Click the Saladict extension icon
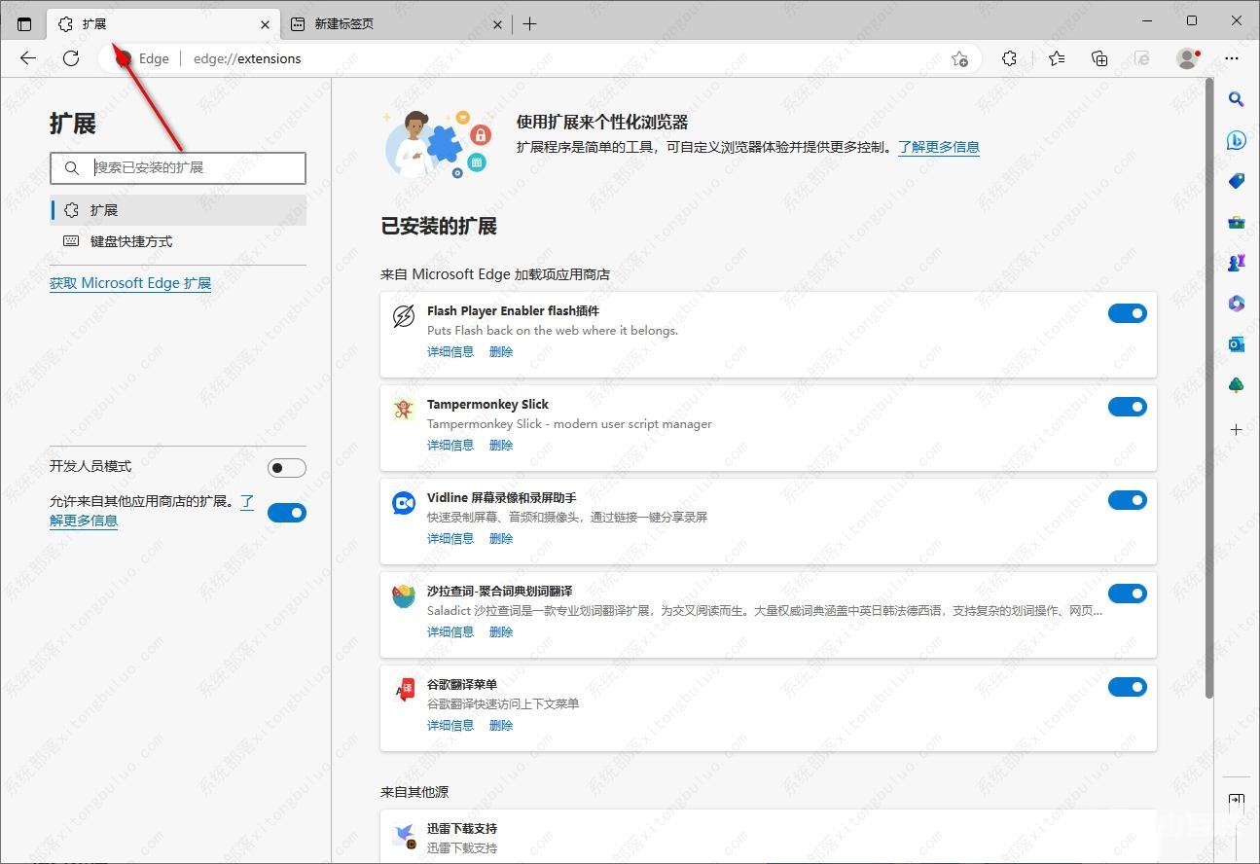This screenshot has width=1260, height=864. point(403,595)
